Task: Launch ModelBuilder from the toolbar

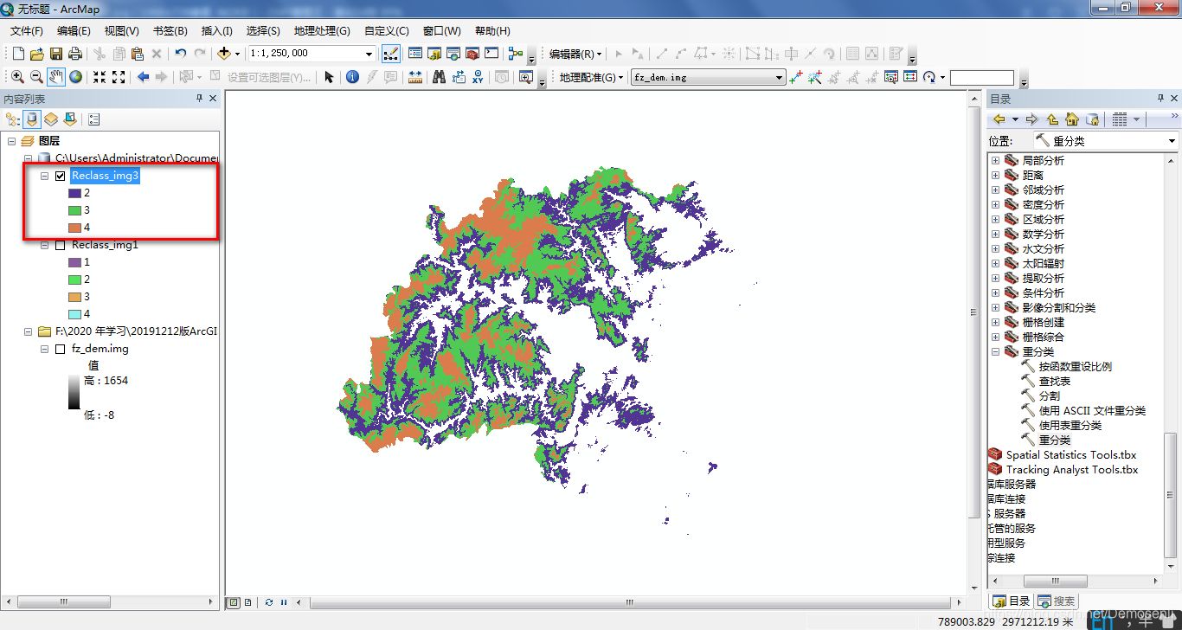Action: pyautogui.click(x=516, y=53)
